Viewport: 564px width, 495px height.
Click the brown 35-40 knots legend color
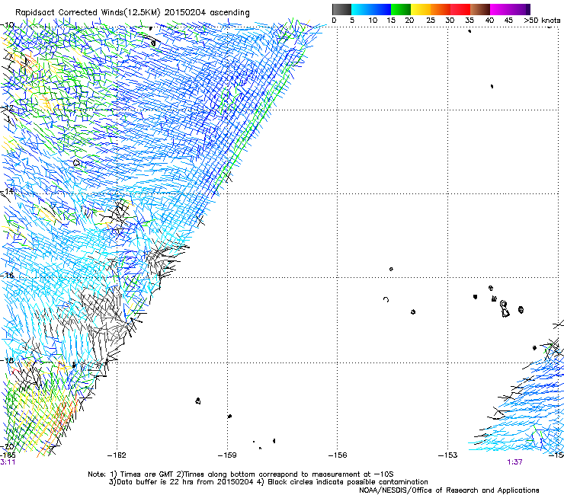(480, 9)
